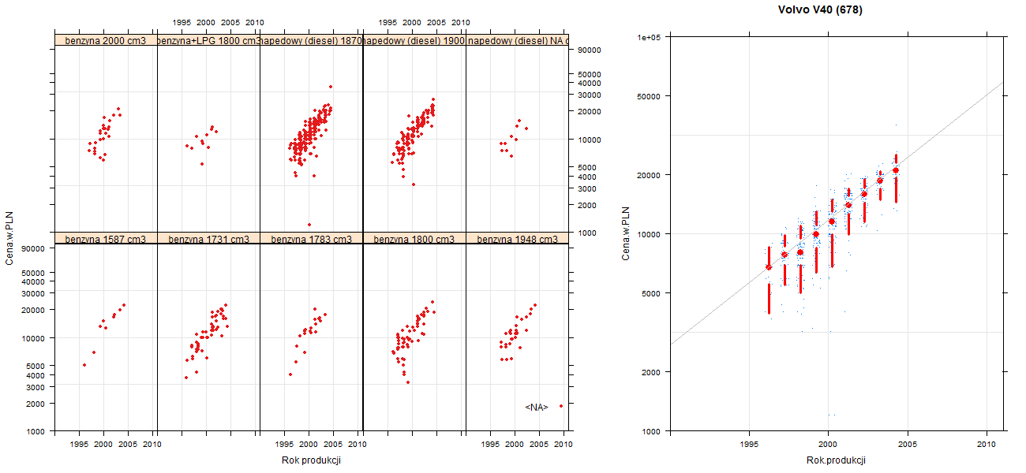Select the "benzyna 1783 cm3" panel strip label
Image resolution: width=1026 pixels, height=473 pixels.
[311, 239]
